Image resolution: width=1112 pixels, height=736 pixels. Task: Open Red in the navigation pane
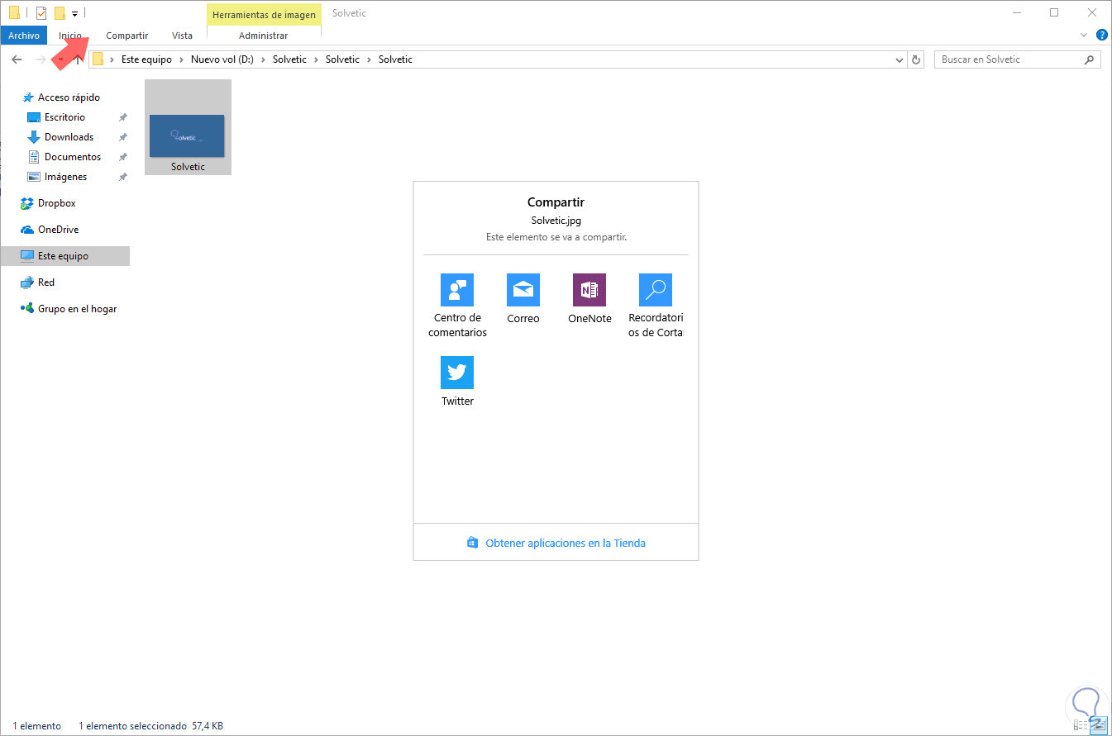pos(46,283)
